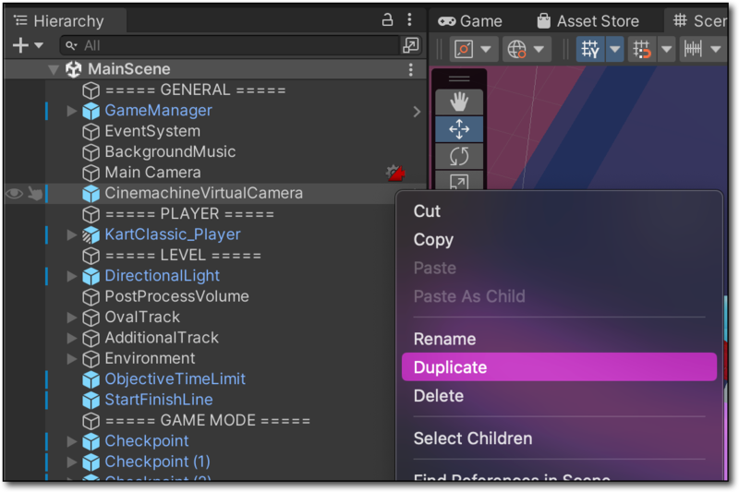Toggle the Hierarchy panel lock
Image resolution: width=739 pixels, height=492 pixels.
click(388, 19)
